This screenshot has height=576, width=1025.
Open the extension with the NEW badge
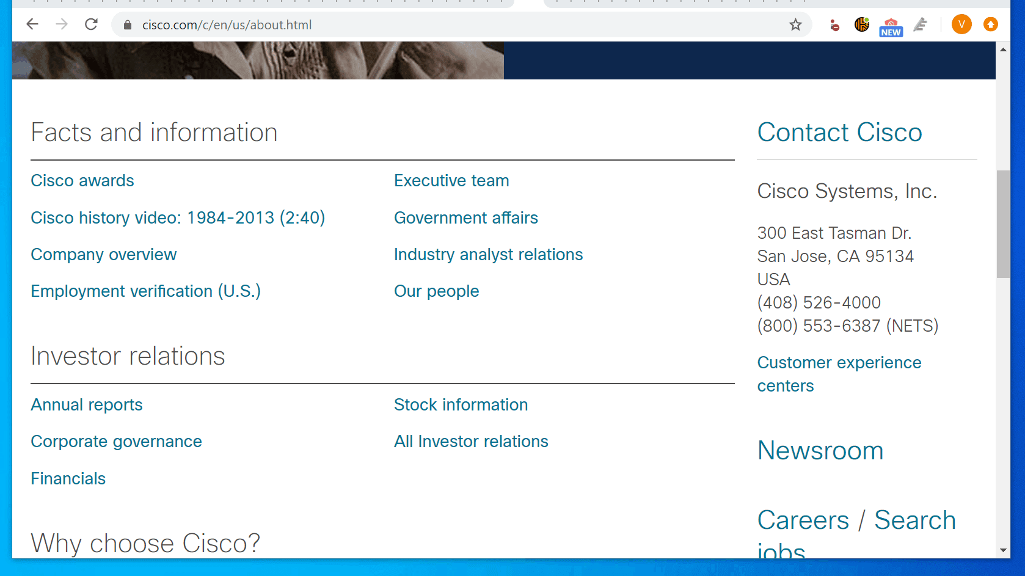tap(891, 27)
